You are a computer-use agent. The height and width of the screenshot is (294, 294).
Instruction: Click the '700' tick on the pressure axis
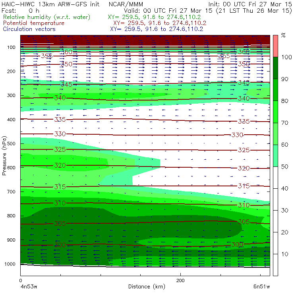(11, 191)
